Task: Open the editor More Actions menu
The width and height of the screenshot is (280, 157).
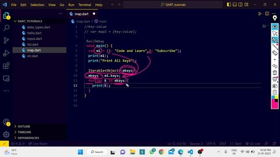Action: (274, 14)
